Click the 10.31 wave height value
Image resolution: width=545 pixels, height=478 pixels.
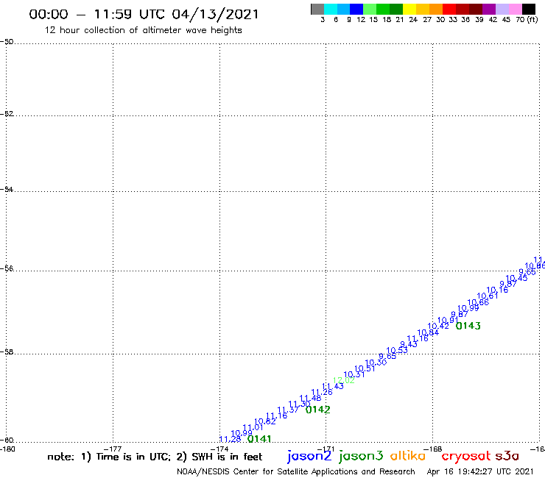[354, 374]
